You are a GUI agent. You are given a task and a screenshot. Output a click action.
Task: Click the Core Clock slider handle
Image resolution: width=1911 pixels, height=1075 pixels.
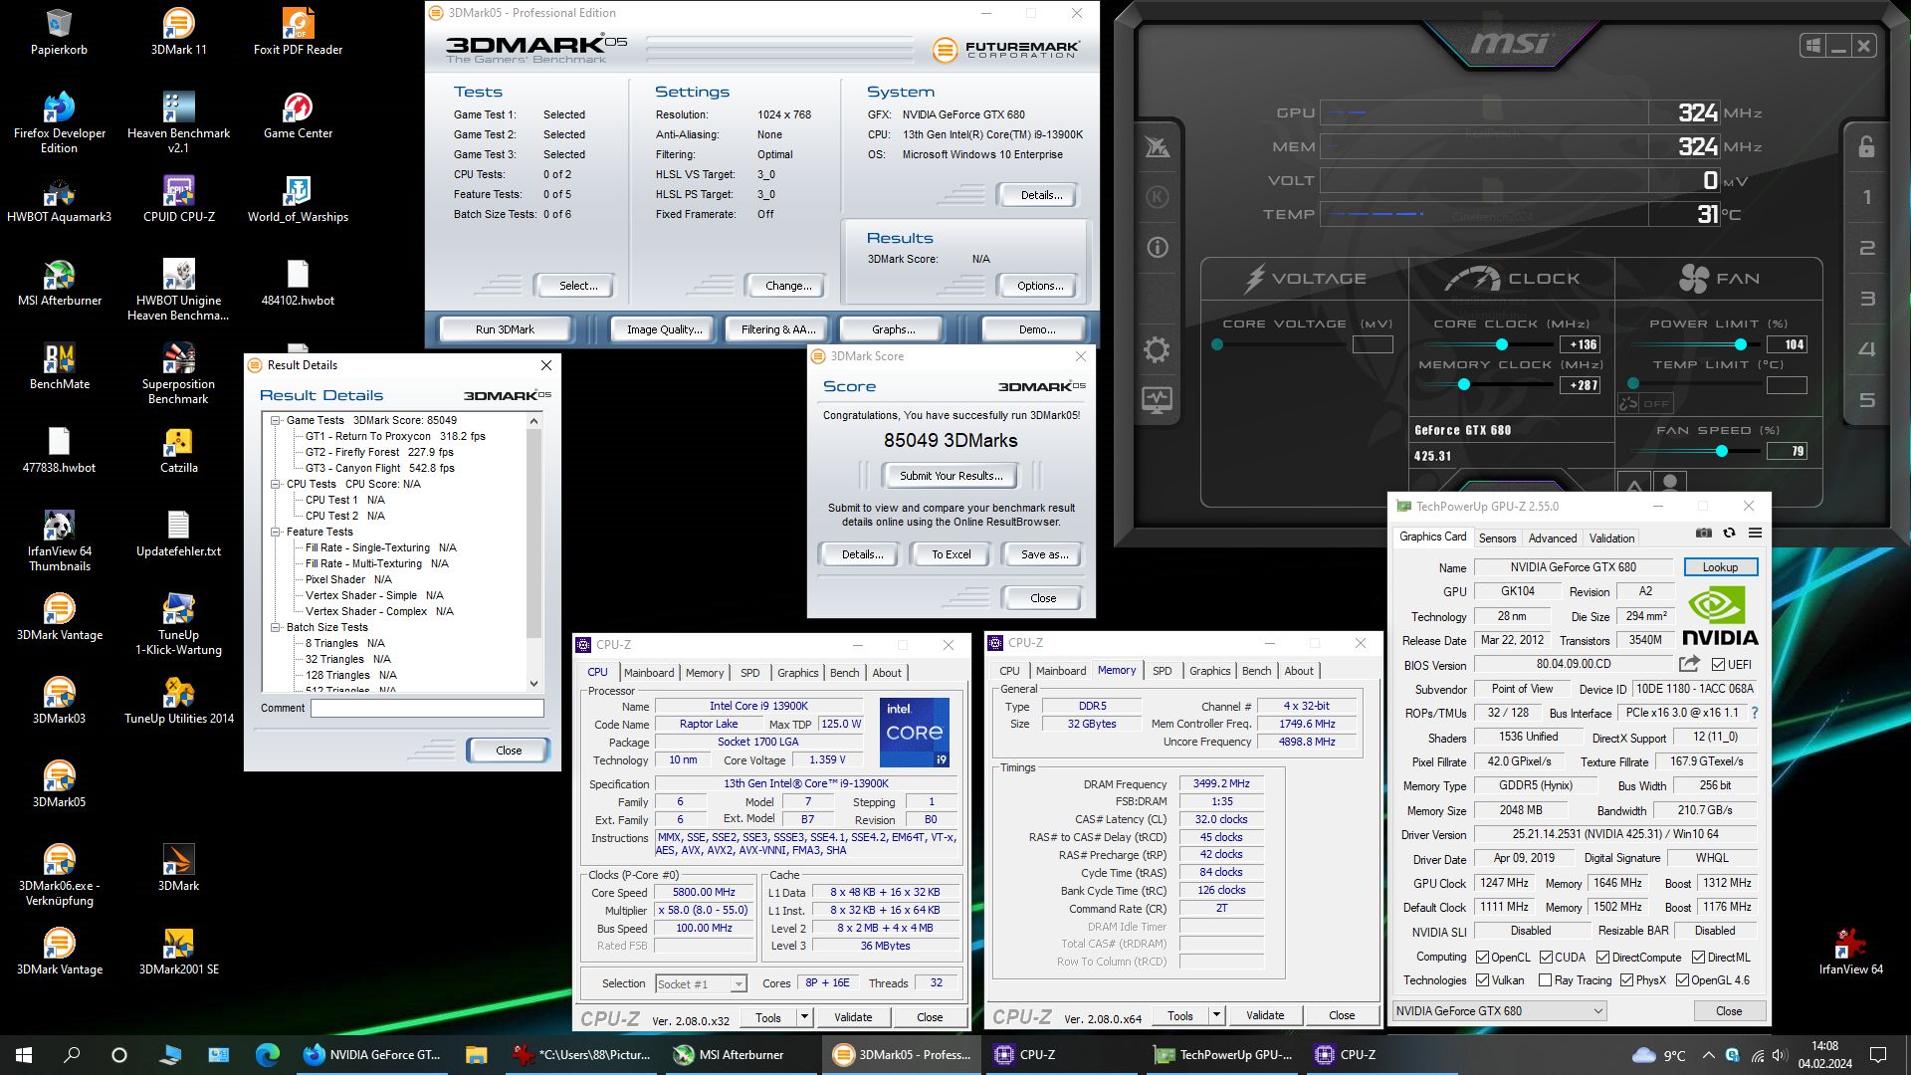pyautogui.click(x=1501, y=344)
